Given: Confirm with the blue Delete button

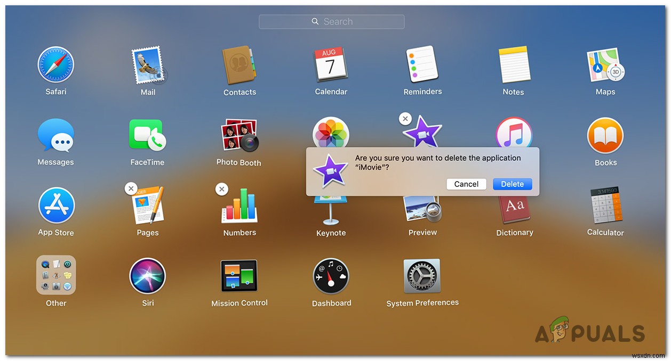Looking at the screenshot, I should point(513,184).
